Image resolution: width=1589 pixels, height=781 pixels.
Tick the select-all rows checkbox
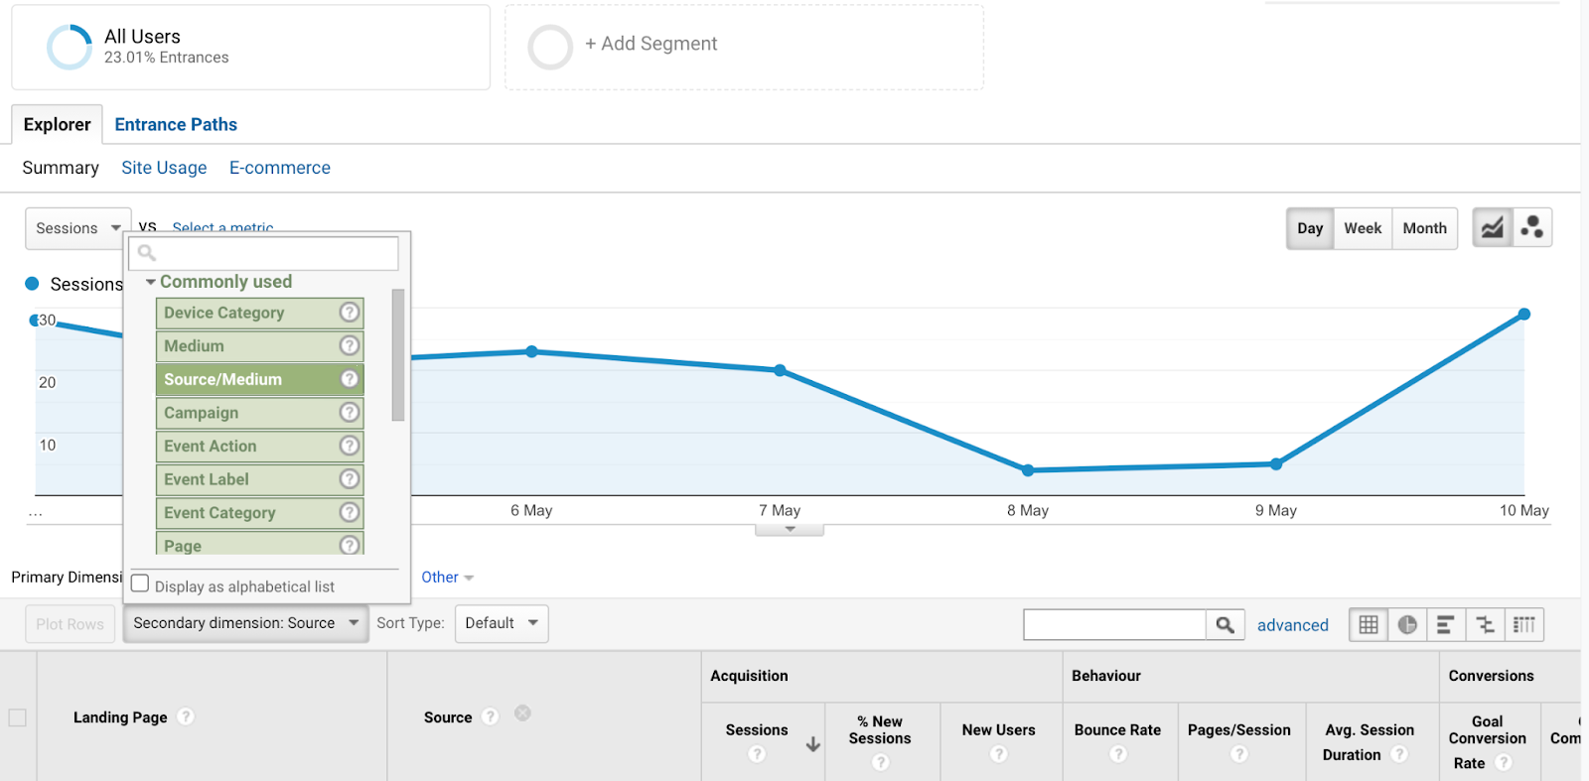18,717
